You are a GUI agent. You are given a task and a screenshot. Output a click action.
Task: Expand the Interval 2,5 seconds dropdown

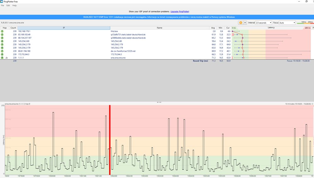click(x=263, y=23)
